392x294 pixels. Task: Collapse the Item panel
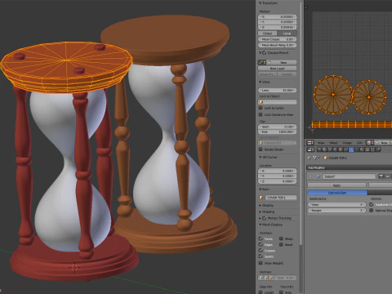click(261, 189)
